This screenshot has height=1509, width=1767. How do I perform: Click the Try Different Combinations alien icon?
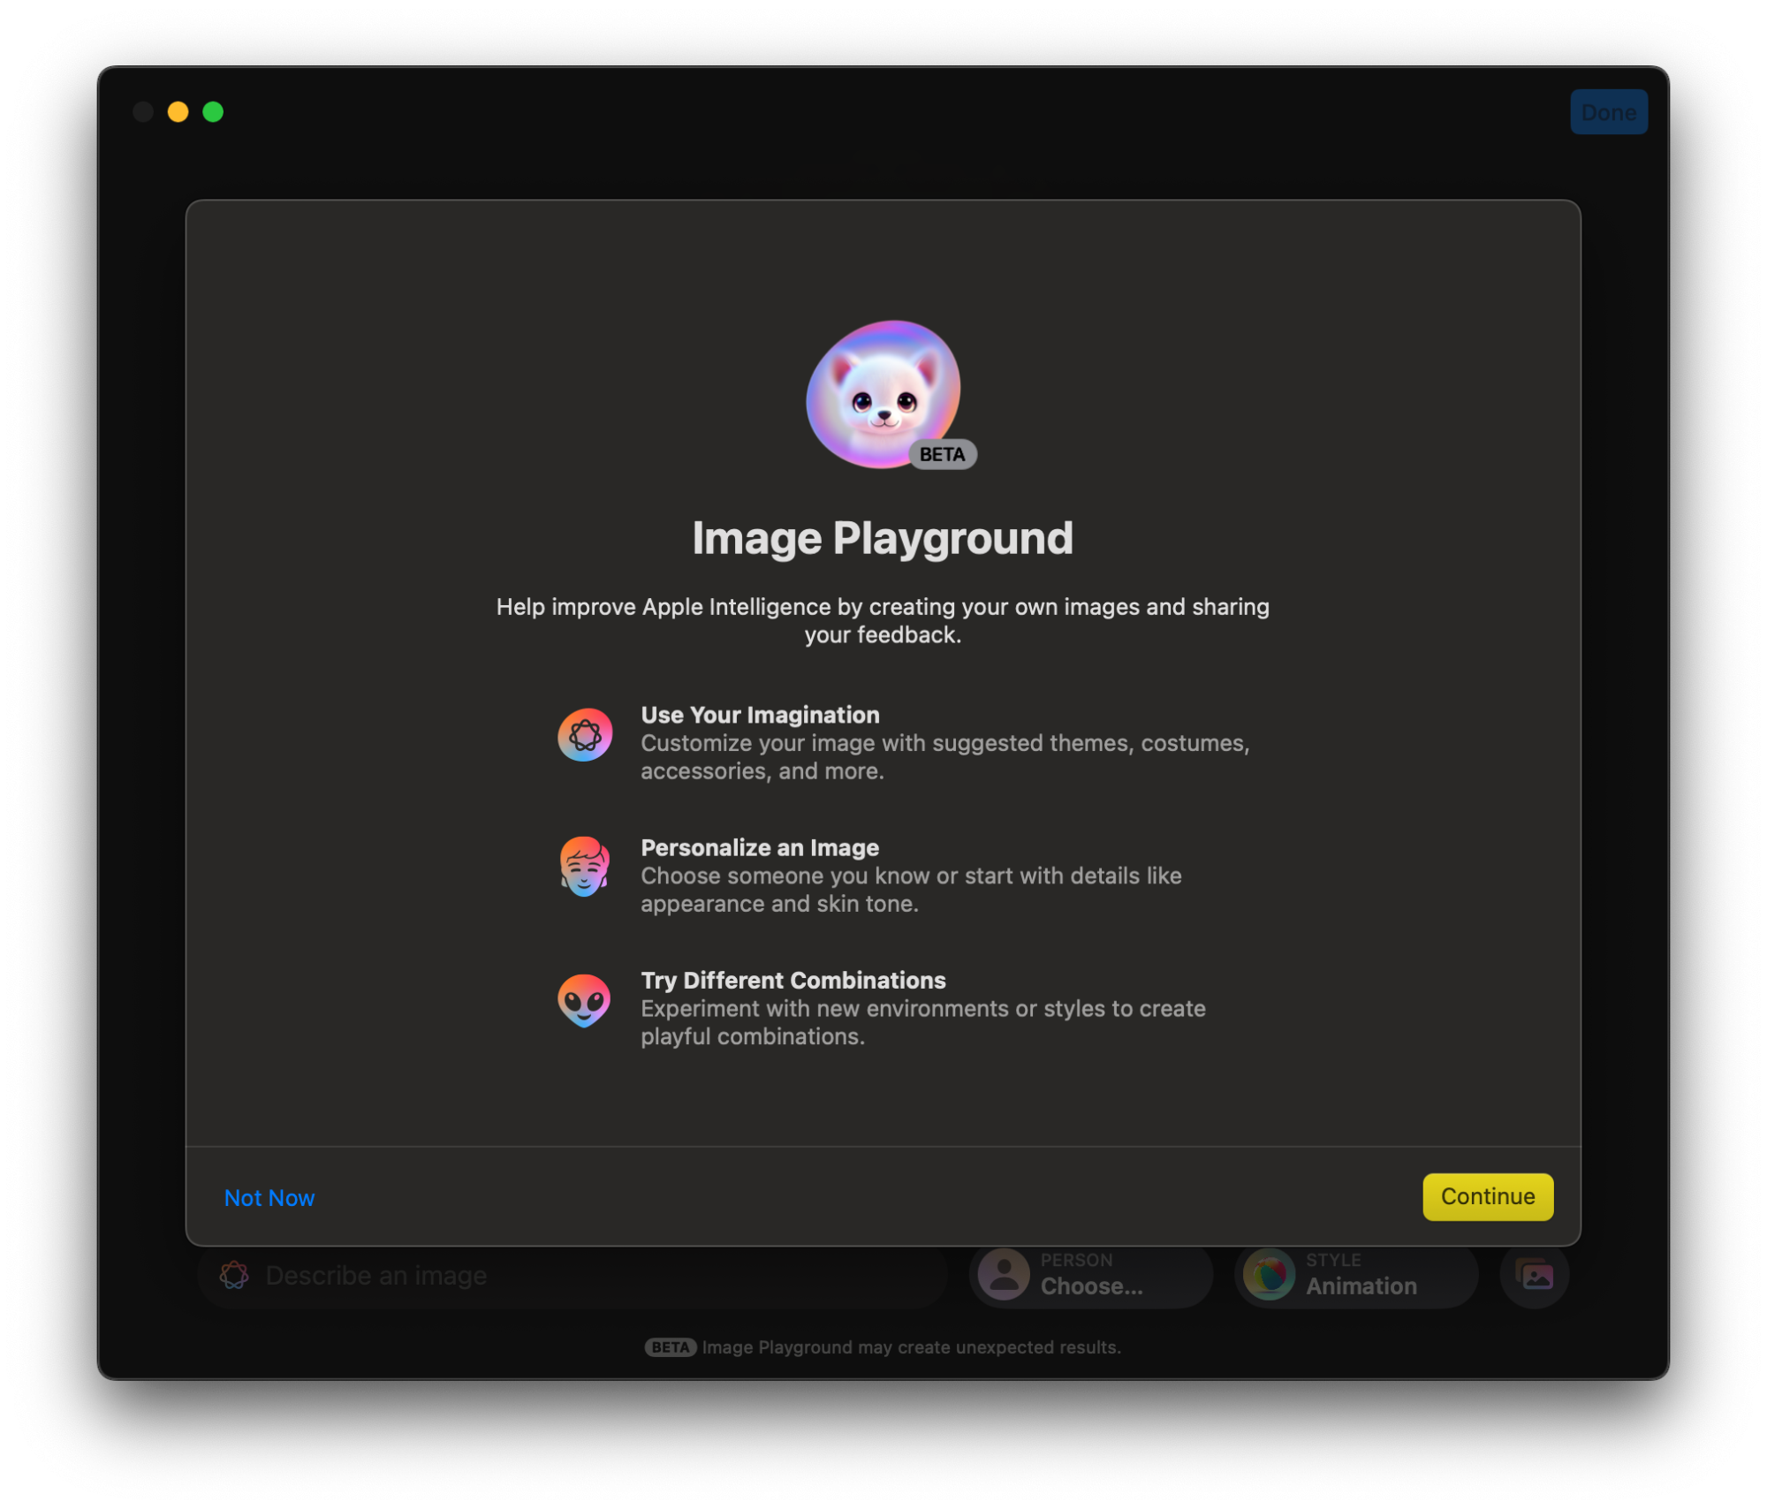[585, 1000]
